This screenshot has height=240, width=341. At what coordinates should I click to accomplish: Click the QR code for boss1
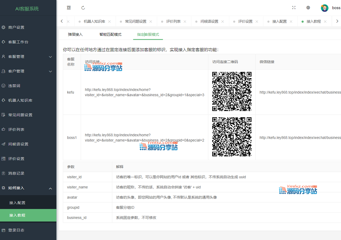(232, 137)
